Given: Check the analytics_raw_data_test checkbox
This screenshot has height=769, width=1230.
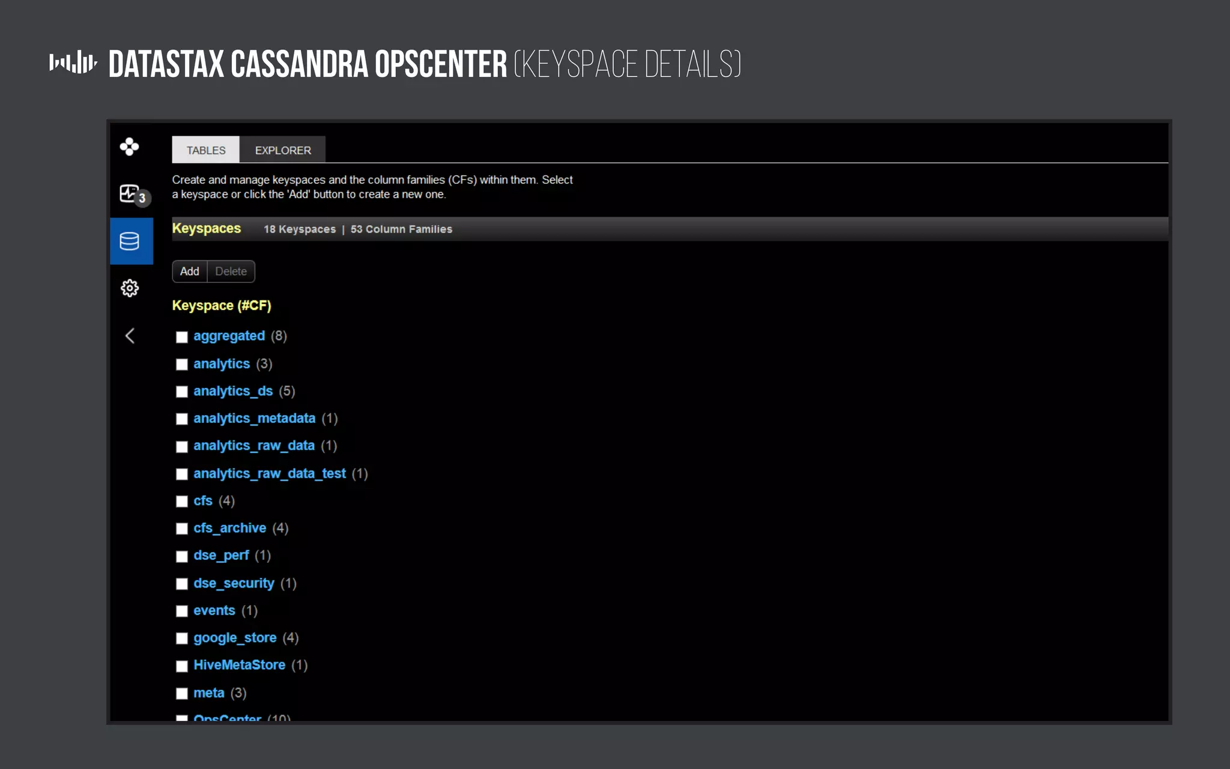Looking at the screenshot, I should click(182, 474).
